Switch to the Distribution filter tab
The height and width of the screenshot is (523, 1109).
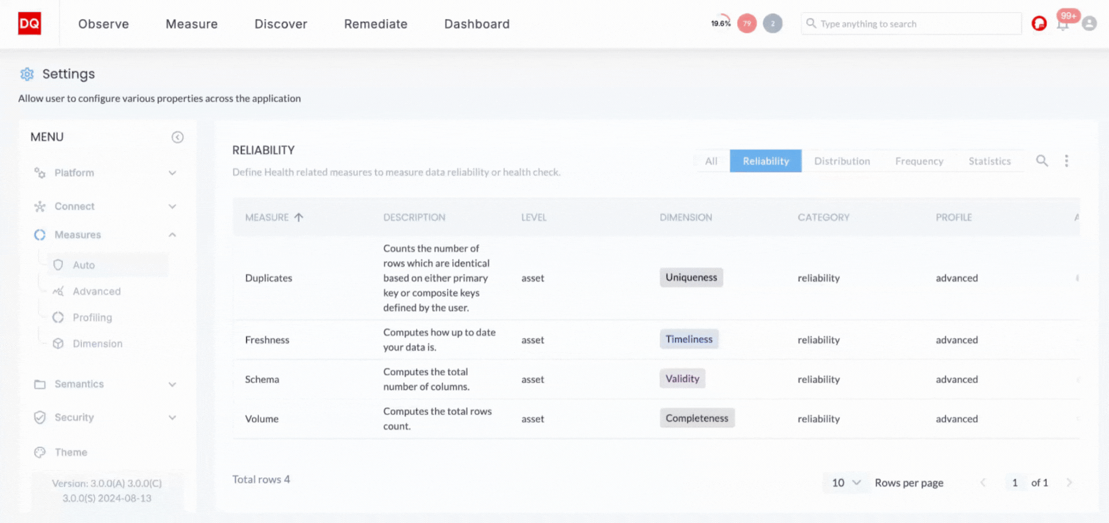[x=842, y=160]
